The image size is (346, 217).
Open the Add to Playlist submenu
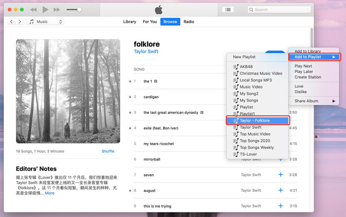(x=315, y=57)
